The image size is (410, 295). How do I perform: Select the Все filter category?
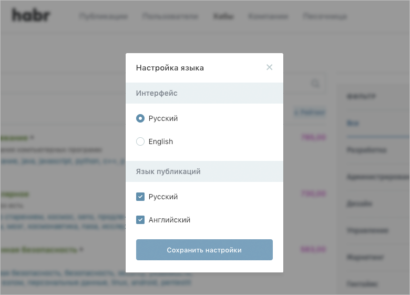click(353, 123)
